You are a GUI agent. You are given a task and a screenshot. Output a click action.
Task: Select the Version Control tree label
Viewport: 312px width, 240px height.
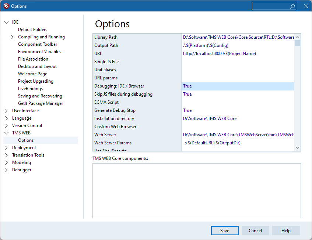tap(27, 126)
